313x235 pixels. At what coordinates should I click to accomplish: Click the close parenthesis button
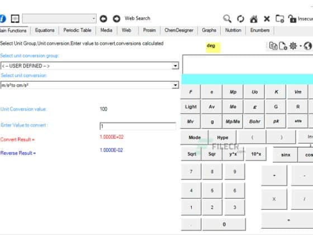[281, 137]
